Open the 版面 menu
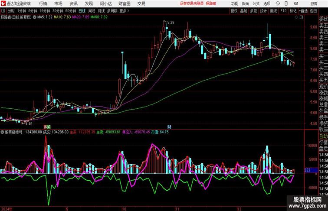 pyautogui.click(x=246, y=3)
